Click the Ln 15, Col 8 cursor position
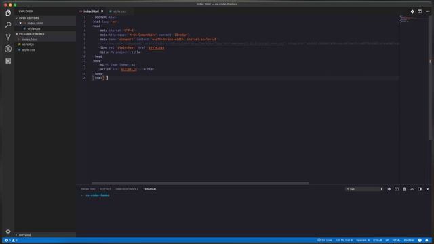Image resolution: width=434 pixels, height=244 pixels. [344, 240]
